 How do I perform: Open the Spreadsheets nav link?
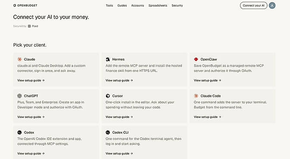158,6
